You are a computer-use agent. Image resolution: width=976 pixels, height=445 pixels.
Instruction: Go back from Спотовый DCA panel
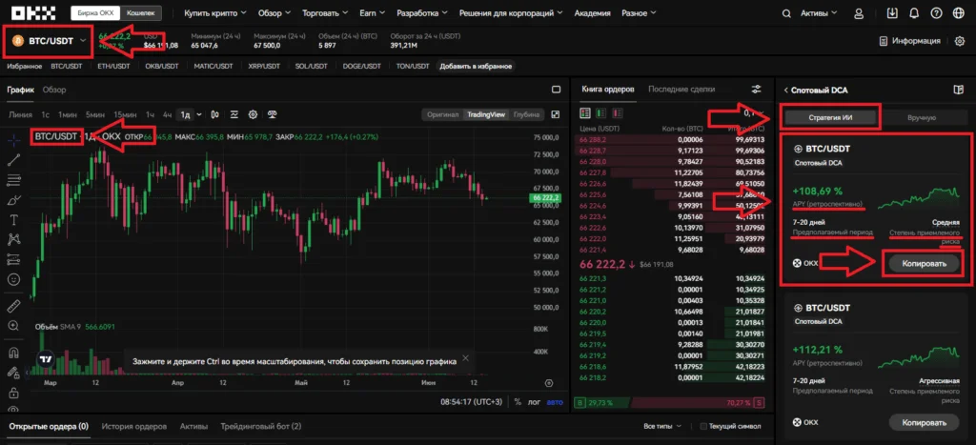786,91
